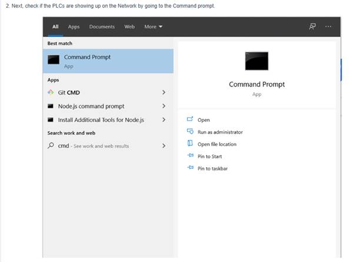Viewport: 356px width, 262px height.
Task: Click the Open file location icon
Action: pyautogui.click(x=190, y=143)
